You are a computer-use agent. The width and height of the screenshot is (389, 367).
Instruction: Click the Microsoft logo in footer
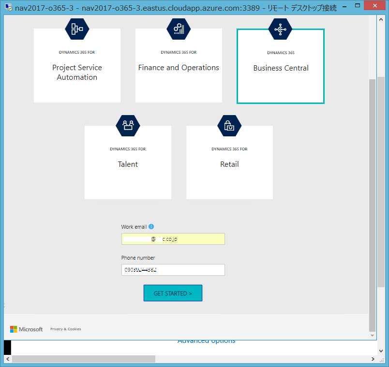pyautogui.click(x=26, y=329)
